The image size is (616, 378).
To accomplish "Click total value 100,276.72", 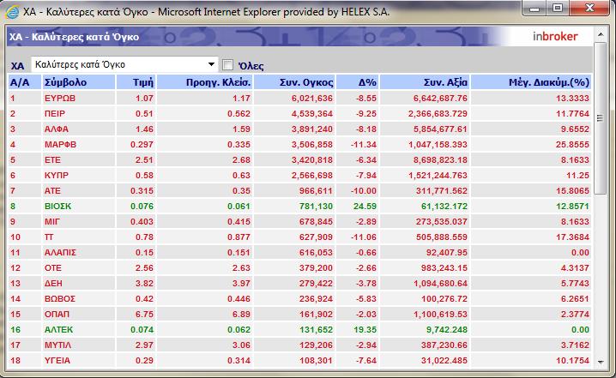I will (x=444, y=298).
